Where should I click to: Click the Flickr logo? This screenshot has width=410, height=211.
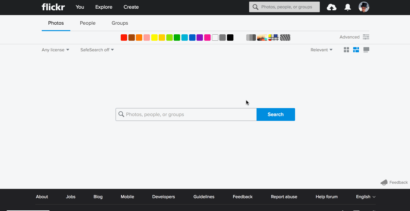point(53,7)
